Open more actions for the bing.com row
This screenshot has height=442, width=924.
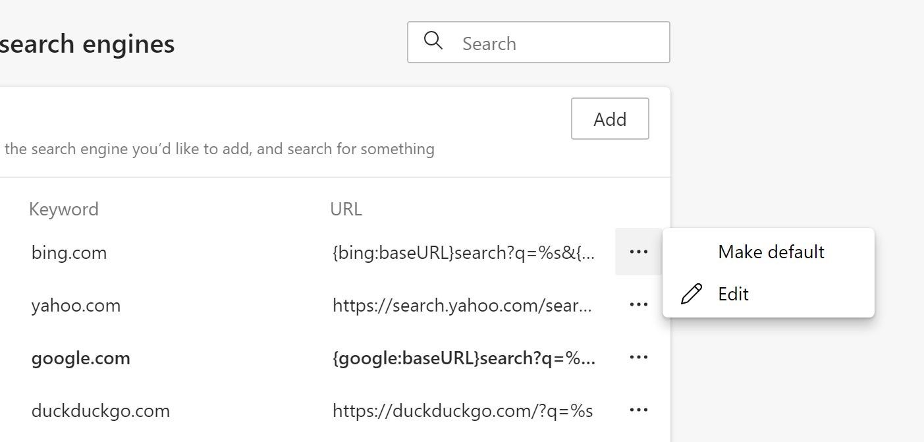click(x=639, y=252)
